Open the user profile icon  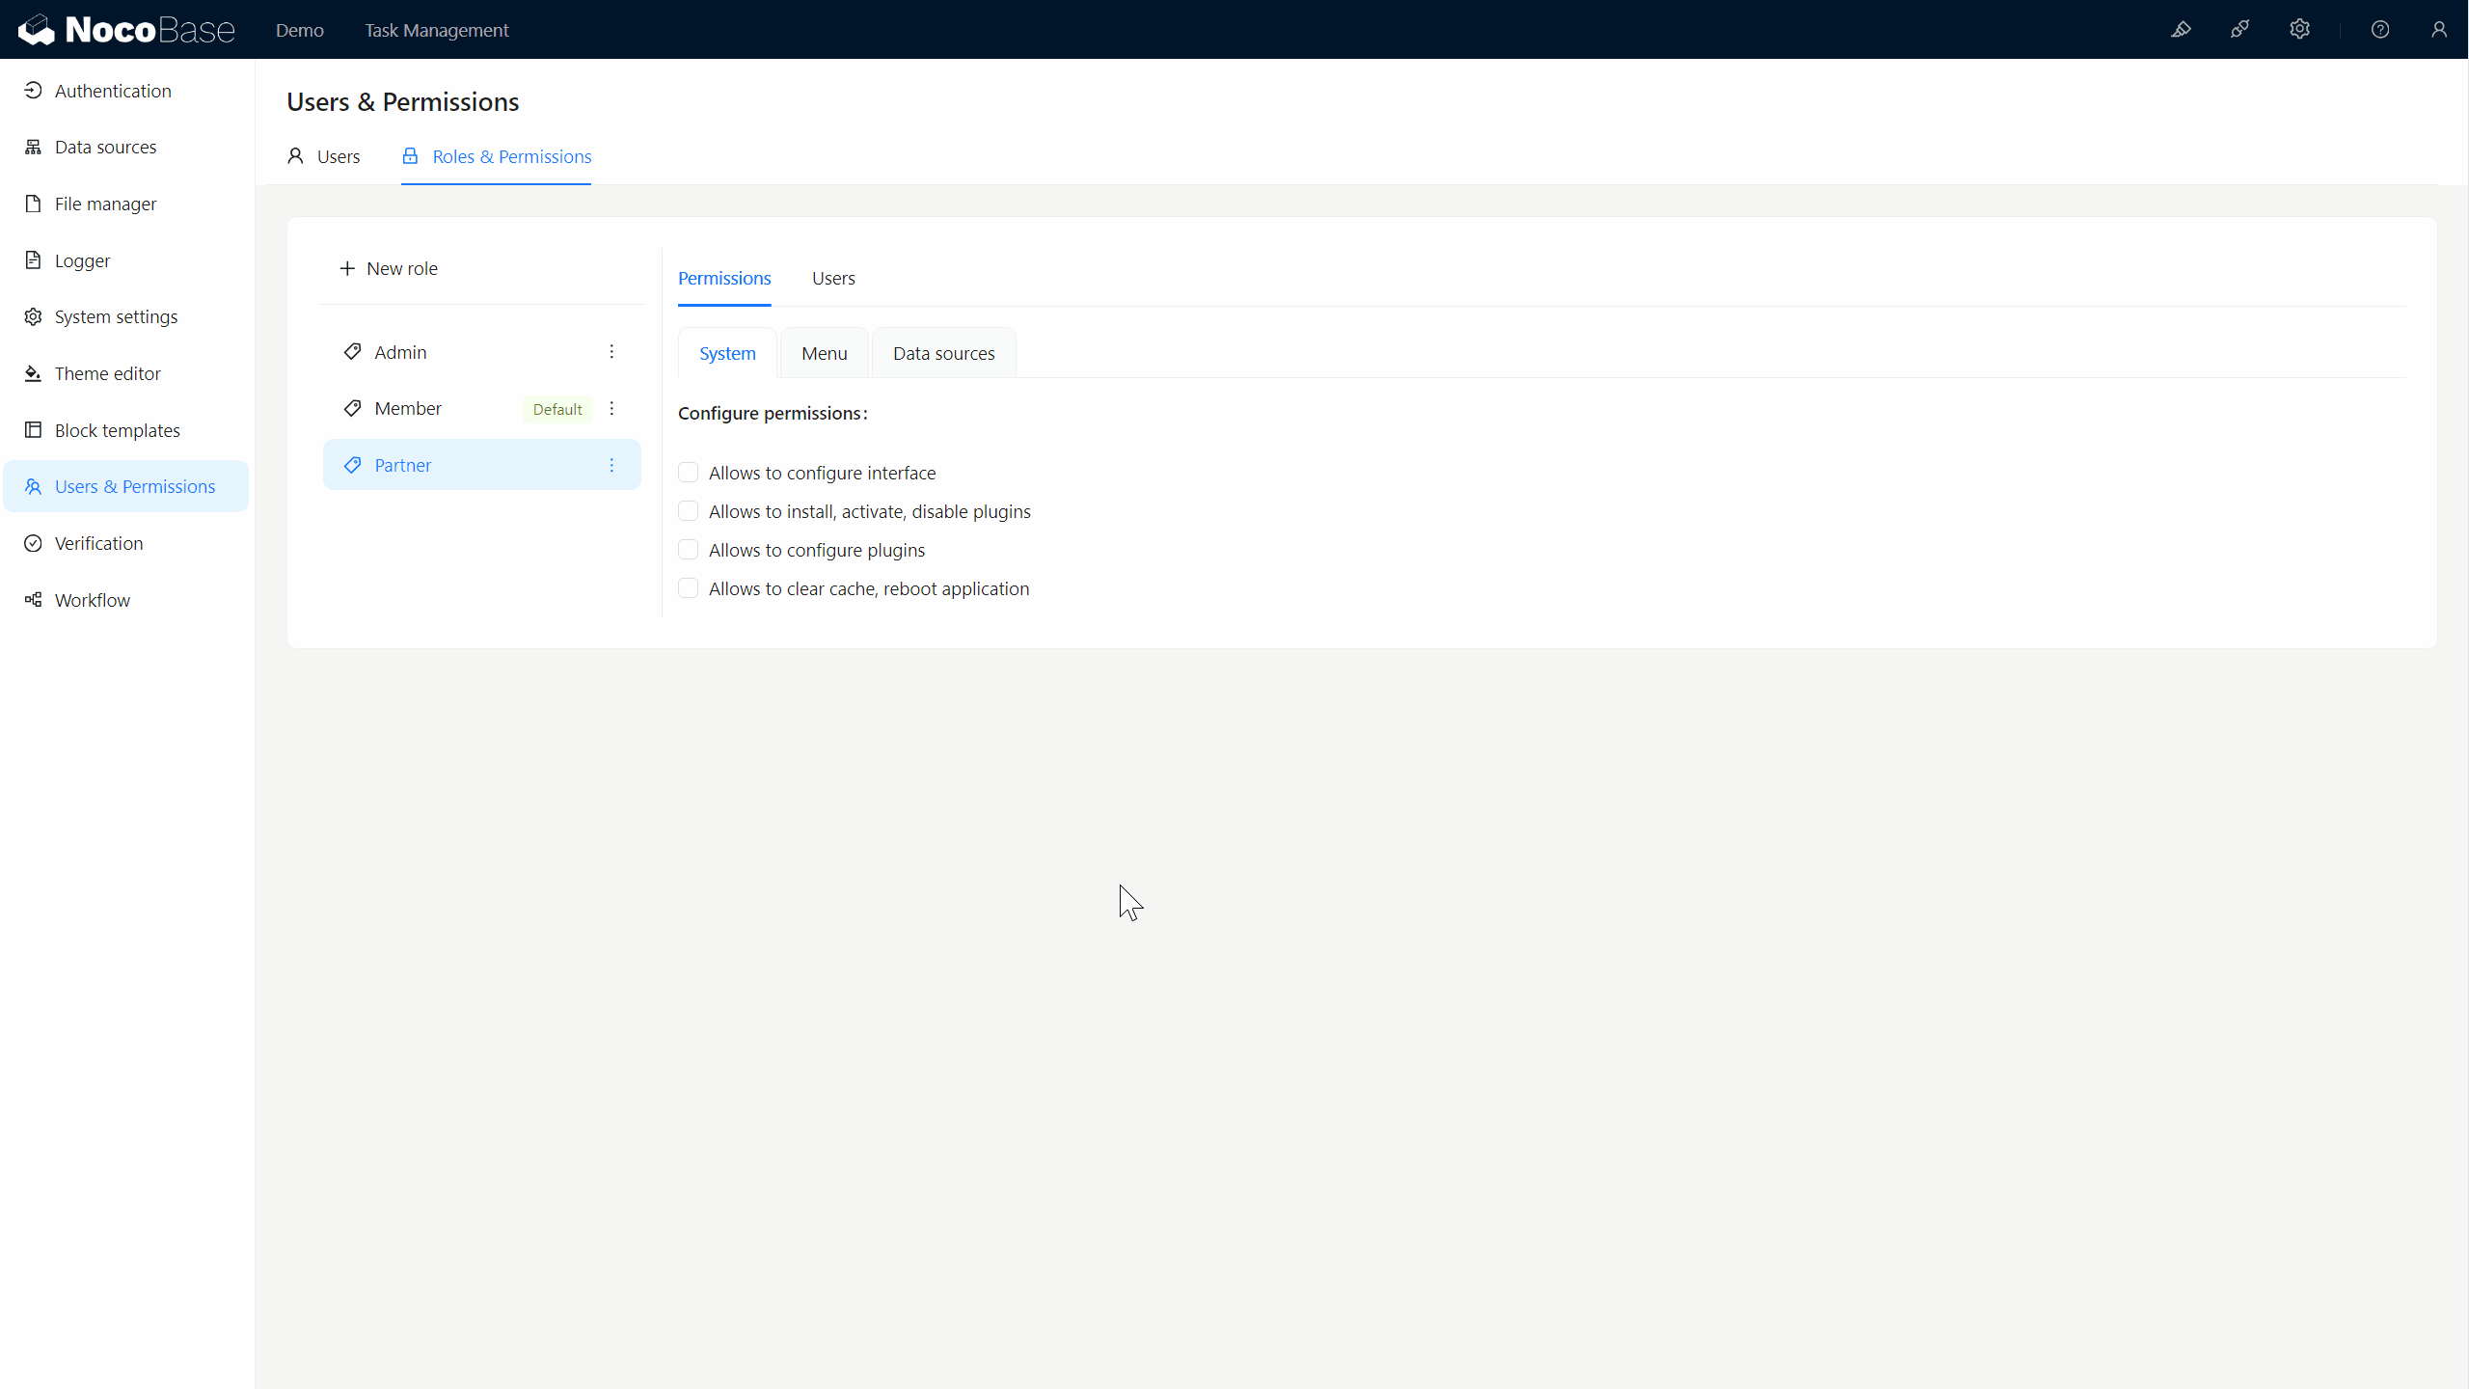click(x=2438, y=29)
